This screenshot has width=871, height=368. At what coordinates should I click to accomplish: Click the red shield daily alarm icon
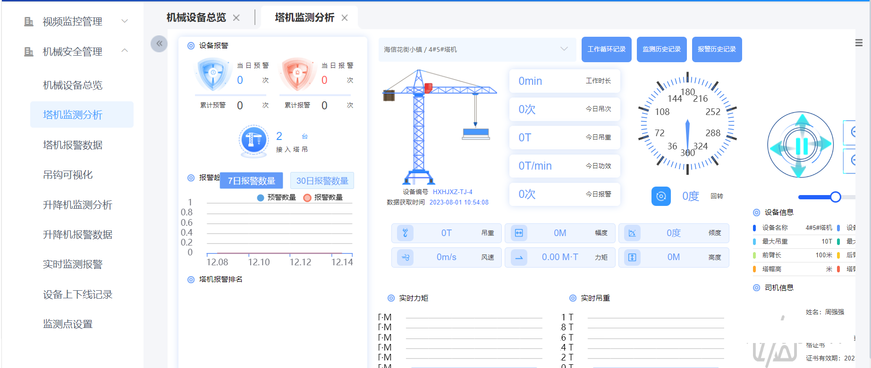[x=297, y=74]
